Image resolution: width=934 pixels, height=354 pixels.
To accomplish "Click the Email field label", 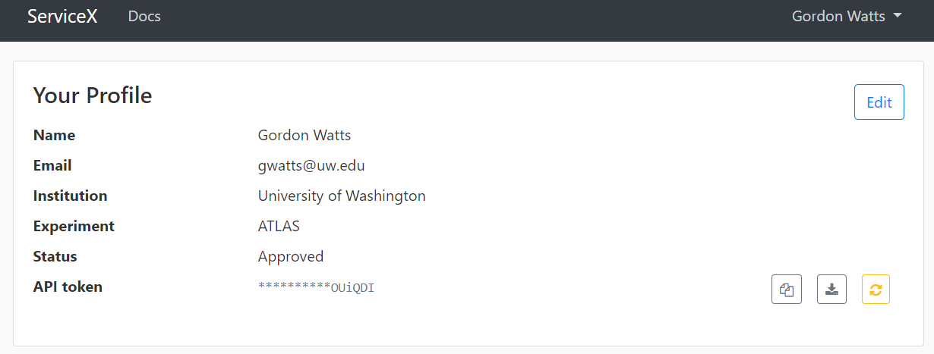I will 52,165.
